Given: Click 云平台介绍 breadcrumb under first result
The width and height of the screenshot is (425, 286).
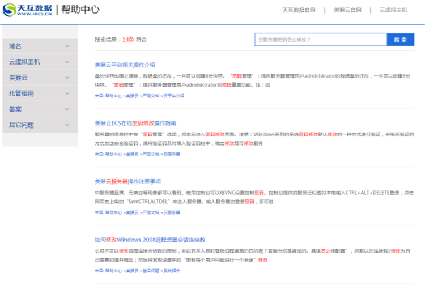Looking at the screenshot, I should [174, 96].
